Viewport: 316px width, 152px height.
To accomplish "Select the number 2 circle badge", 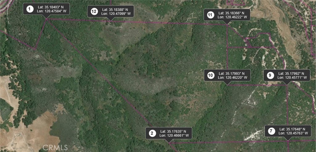I will click(152, 133).
